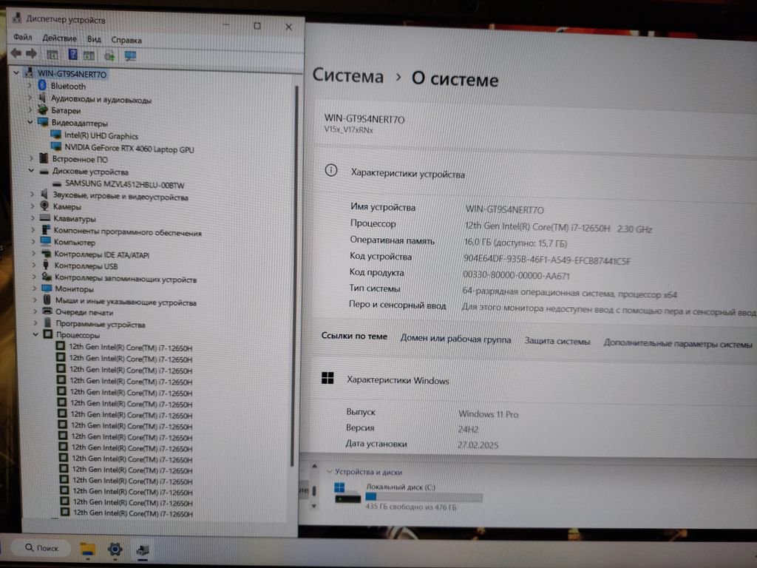Expand the Bluetooth category
Screen dimensions: 757x568
tap(30, 87)
